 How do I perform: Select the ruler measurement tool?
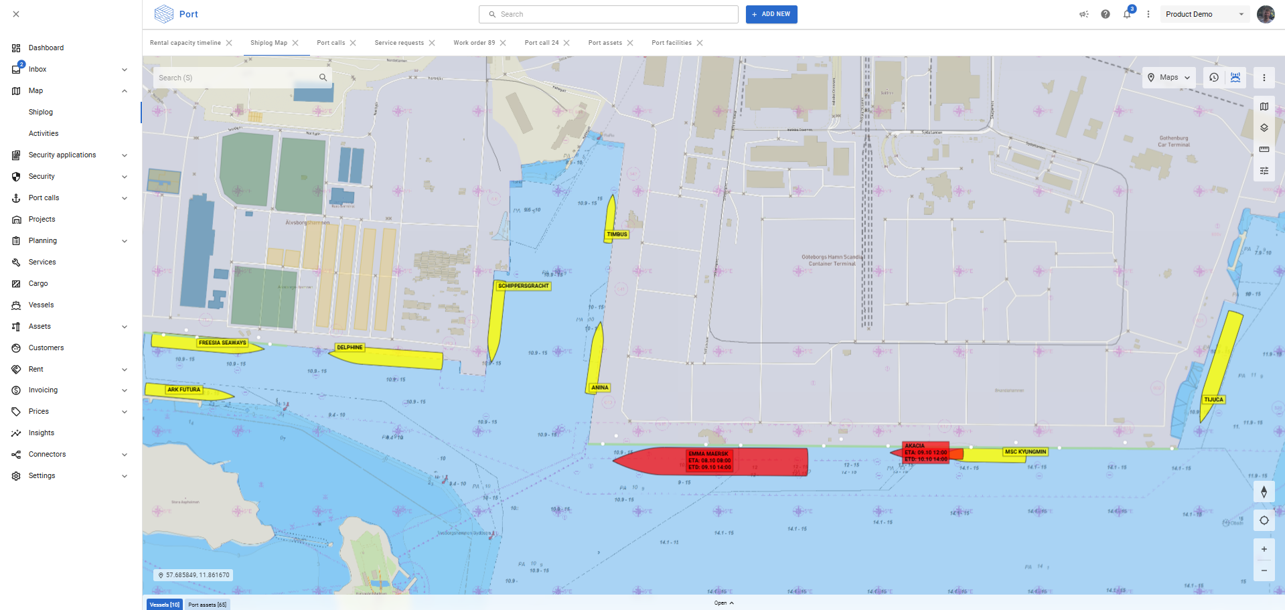pos(1264,149)
